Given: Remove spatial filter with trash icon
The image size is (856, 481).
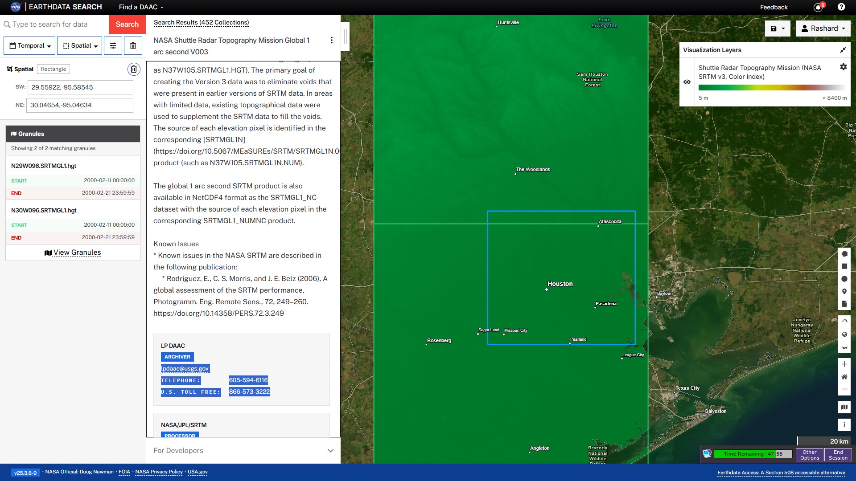Looking at the screenshot, I should (x=133, y=69).
